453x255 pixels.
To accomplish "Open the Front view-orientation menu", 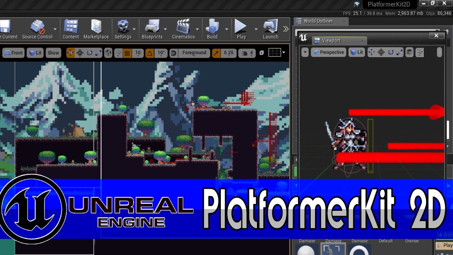I will [13, 53].
